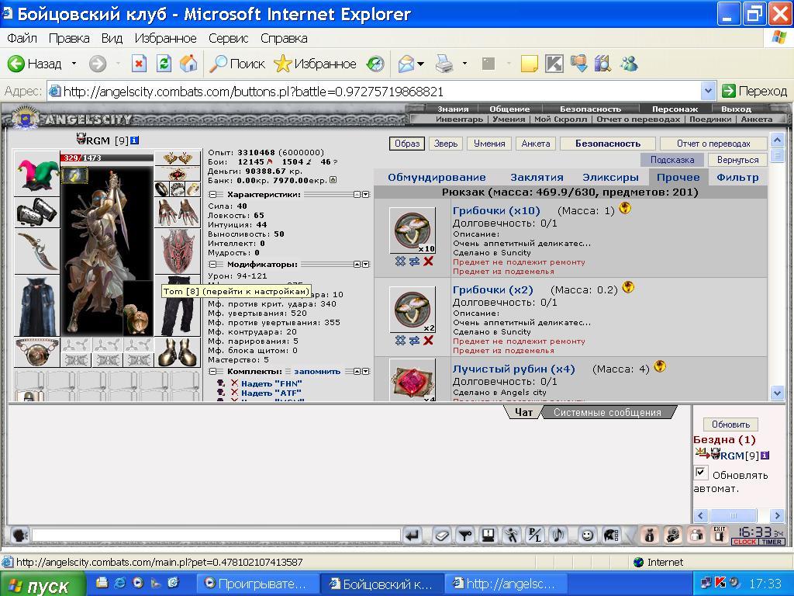
Task: Click the inventory scrollbar down arrow
Action: pos(777,392)
